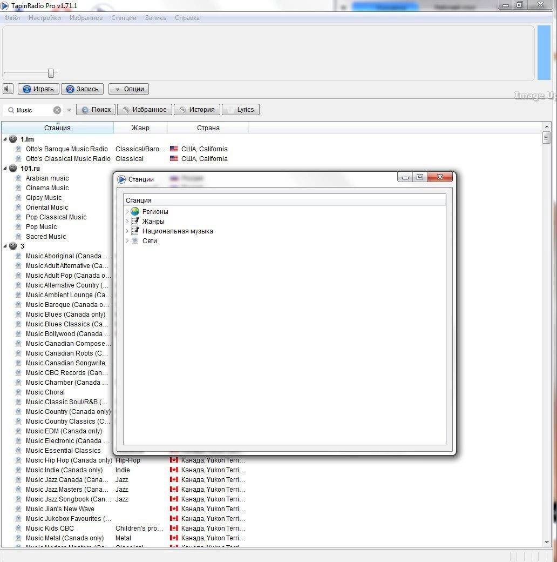The image size is (557, 562).
Task: Click the US flag in Otto's Classical row
Action: point(174,158)
